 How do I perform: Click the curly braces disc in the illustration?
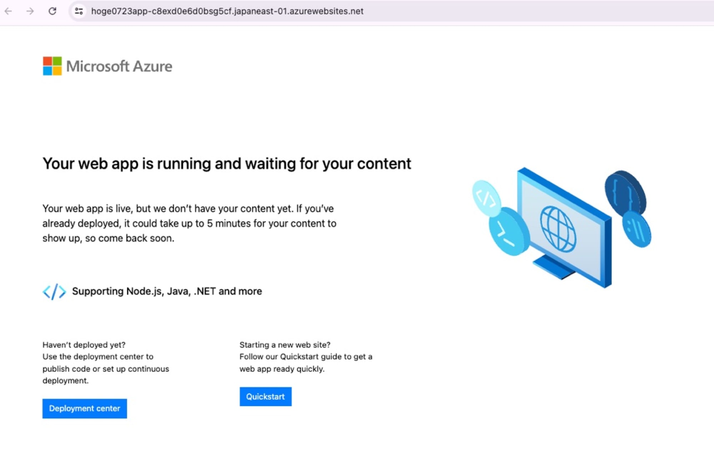pyautogui.click(x=625, y=193)
